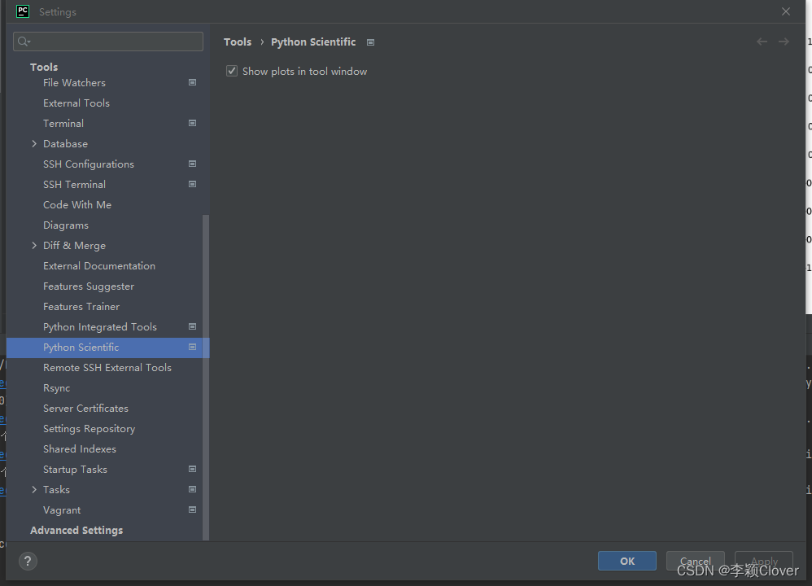Open Remote SSH External Tools
Viewport: 812px width, 586px height.
(x=107, y=368)
